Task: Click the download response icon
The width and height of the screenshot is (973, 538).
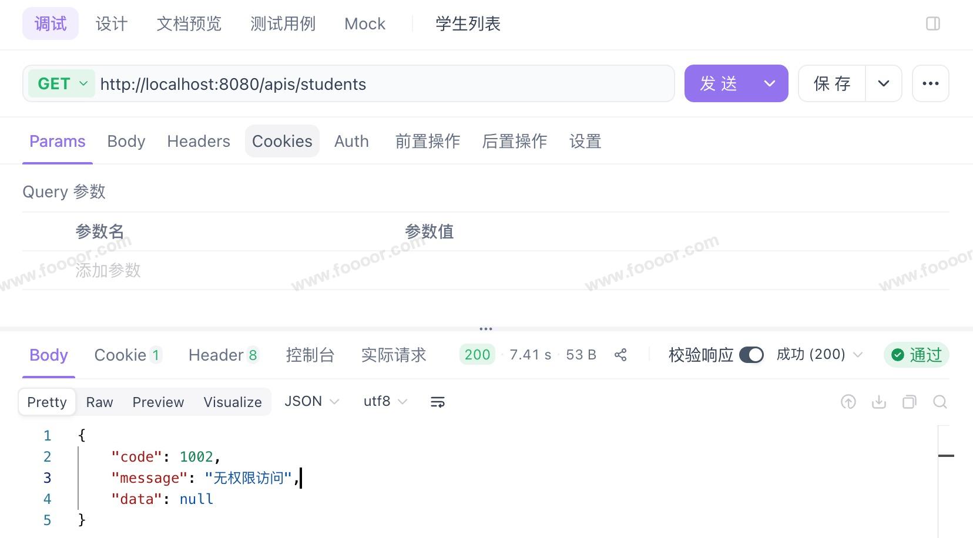Action: pyautogui.click(x=879, y=402)
